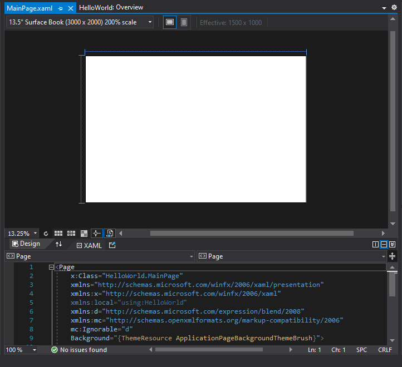
Task: Click the xmlns:local using:HelloWorld line
Action: (129, 302)
